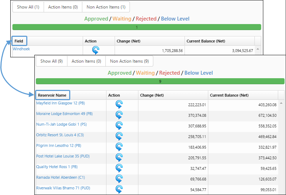This screenshot has height=195, width=286.
Task: Click the 59,425.65 balance value
Action: 269,168
